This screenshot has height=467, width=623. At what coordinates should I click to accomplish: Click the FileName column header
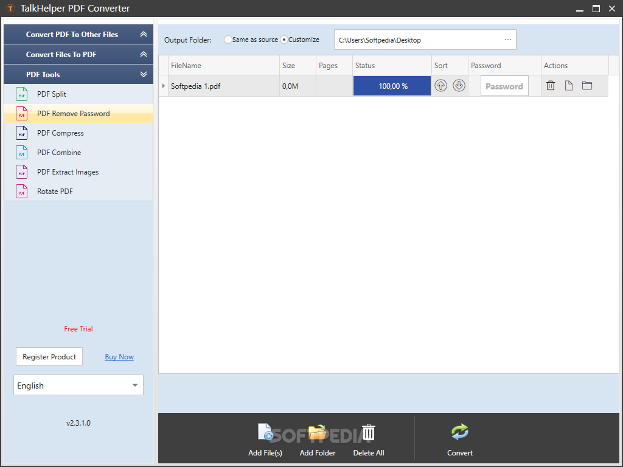(x=224, y=66)
